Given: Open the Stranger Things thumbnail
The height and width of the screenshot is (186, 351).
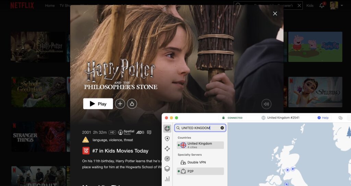Looking at the screenshot, I should (38, 137).
